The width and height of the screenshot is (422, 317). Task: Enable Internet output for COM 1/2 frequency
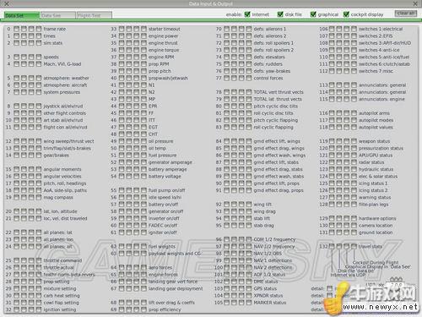(227, 239)
